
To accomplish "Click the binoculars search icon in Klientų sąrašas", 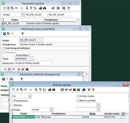I will click(54, 90).
